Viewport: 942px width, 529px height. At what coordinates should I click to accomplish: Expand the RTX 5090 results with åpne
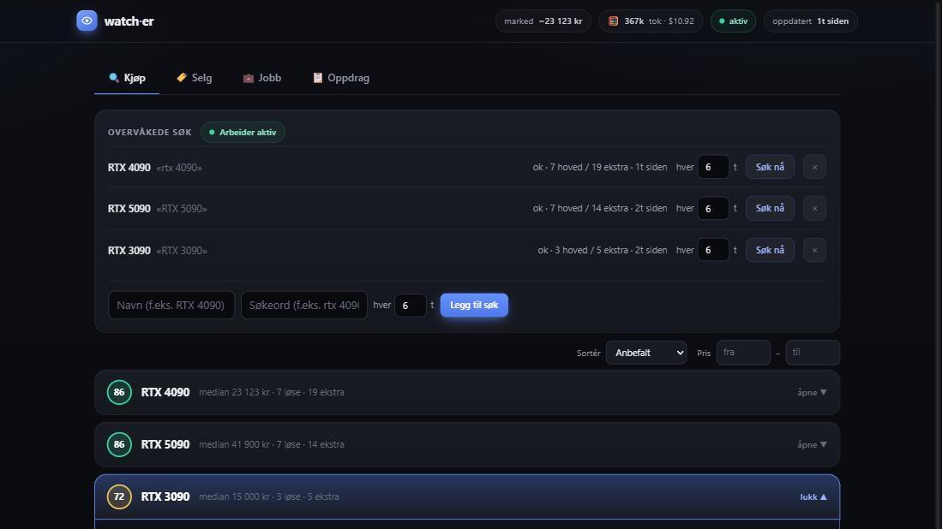(x=812, y=444)
